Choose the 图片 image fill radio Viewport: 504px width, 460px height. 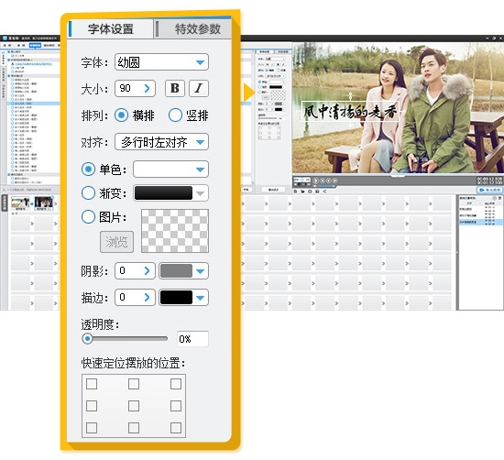(x=88, y=217)
